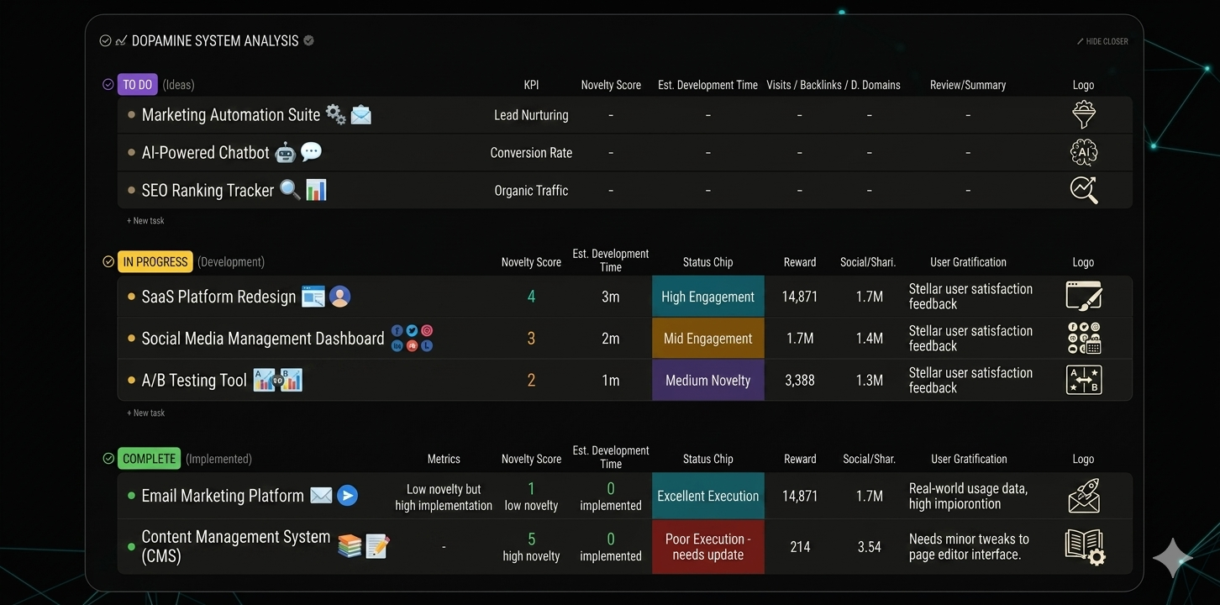Click Hide Closer in the top right
The image size is (1220, 605).
pyautogui.click(x=1102, y=41)
